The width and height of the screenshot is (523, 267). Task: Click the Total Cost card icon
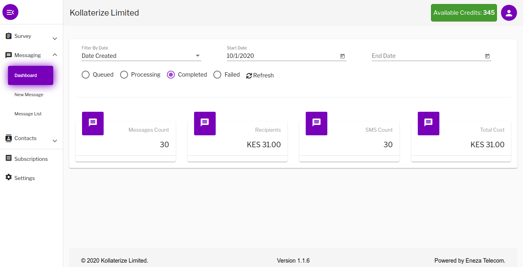point(429,123)
